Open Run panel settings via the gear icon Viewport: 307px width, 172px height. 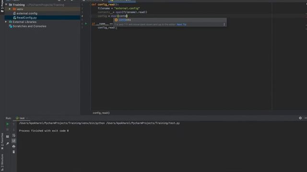pos(300,118)
